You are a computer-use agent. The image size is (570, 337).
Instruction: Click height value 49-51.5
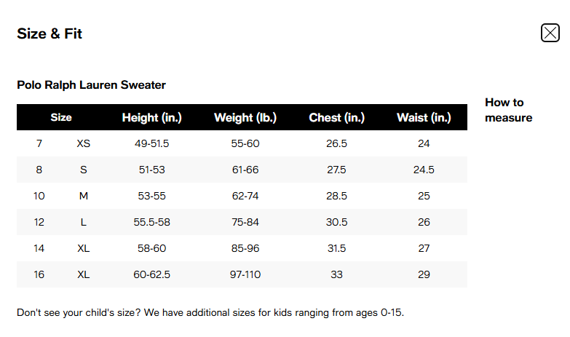tap(151, 143)
